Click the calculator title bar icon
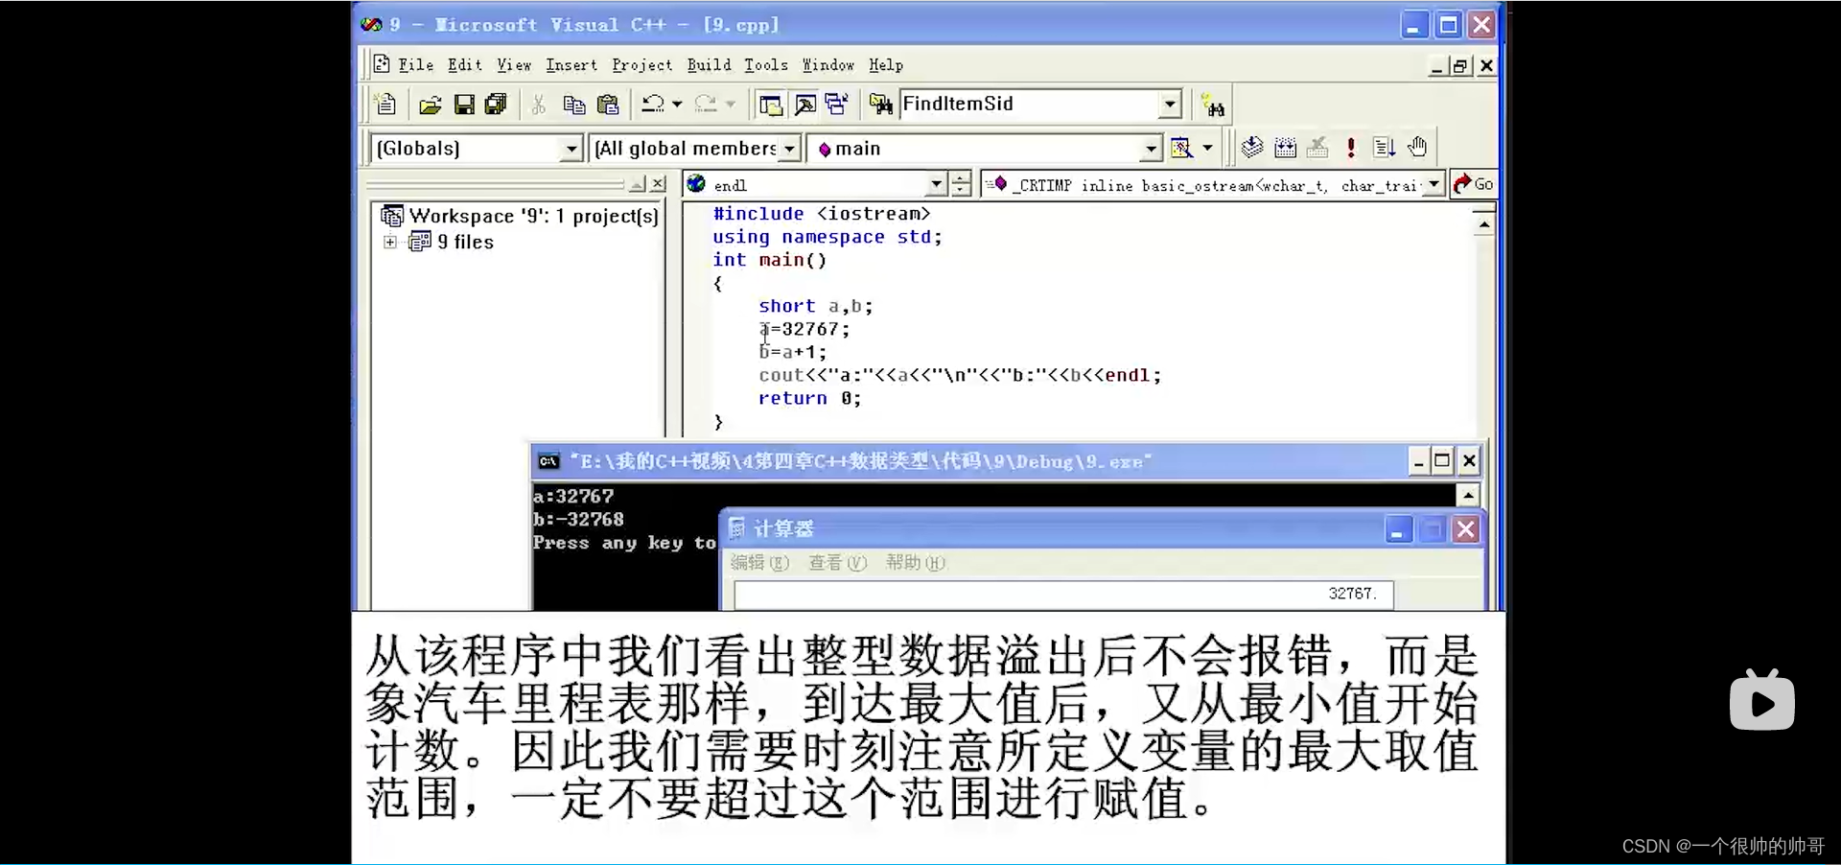The image size is (1841, 865). click(736, 528)
